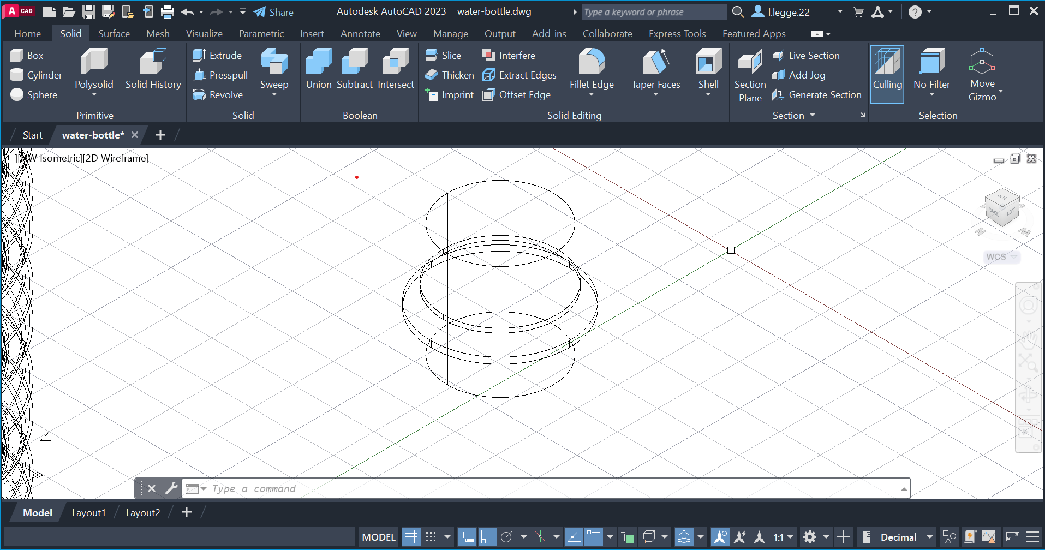Screen dimensions: 1045x550
Task: Activate Taper Faces tool
Action: click(x=656, y=69)
